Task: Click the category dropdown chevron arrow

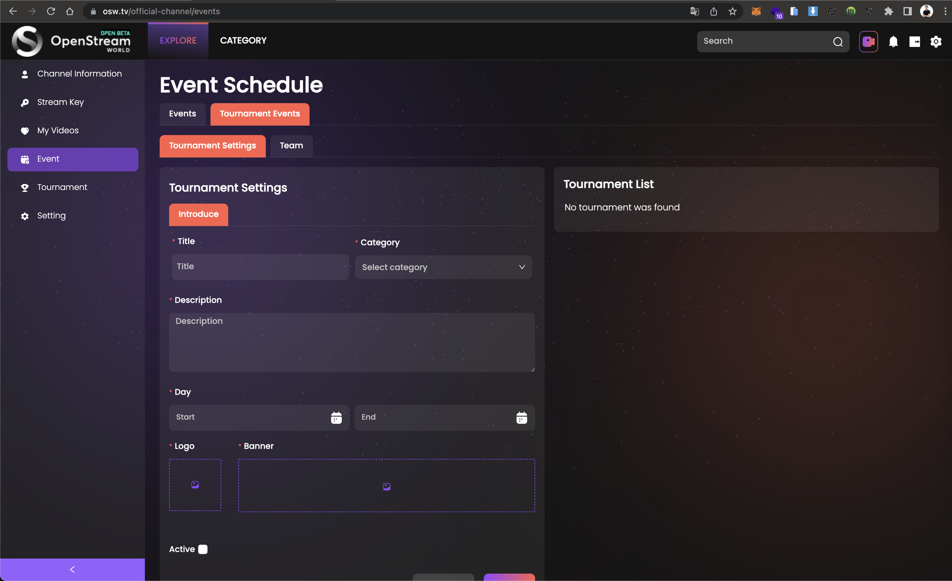Action: click(x=522, y=267)
